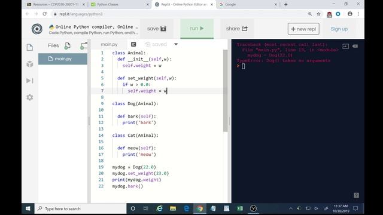Click line 19 'mydog = Dog(22.0)' code

pyautogui.click(x=134, y=167)
